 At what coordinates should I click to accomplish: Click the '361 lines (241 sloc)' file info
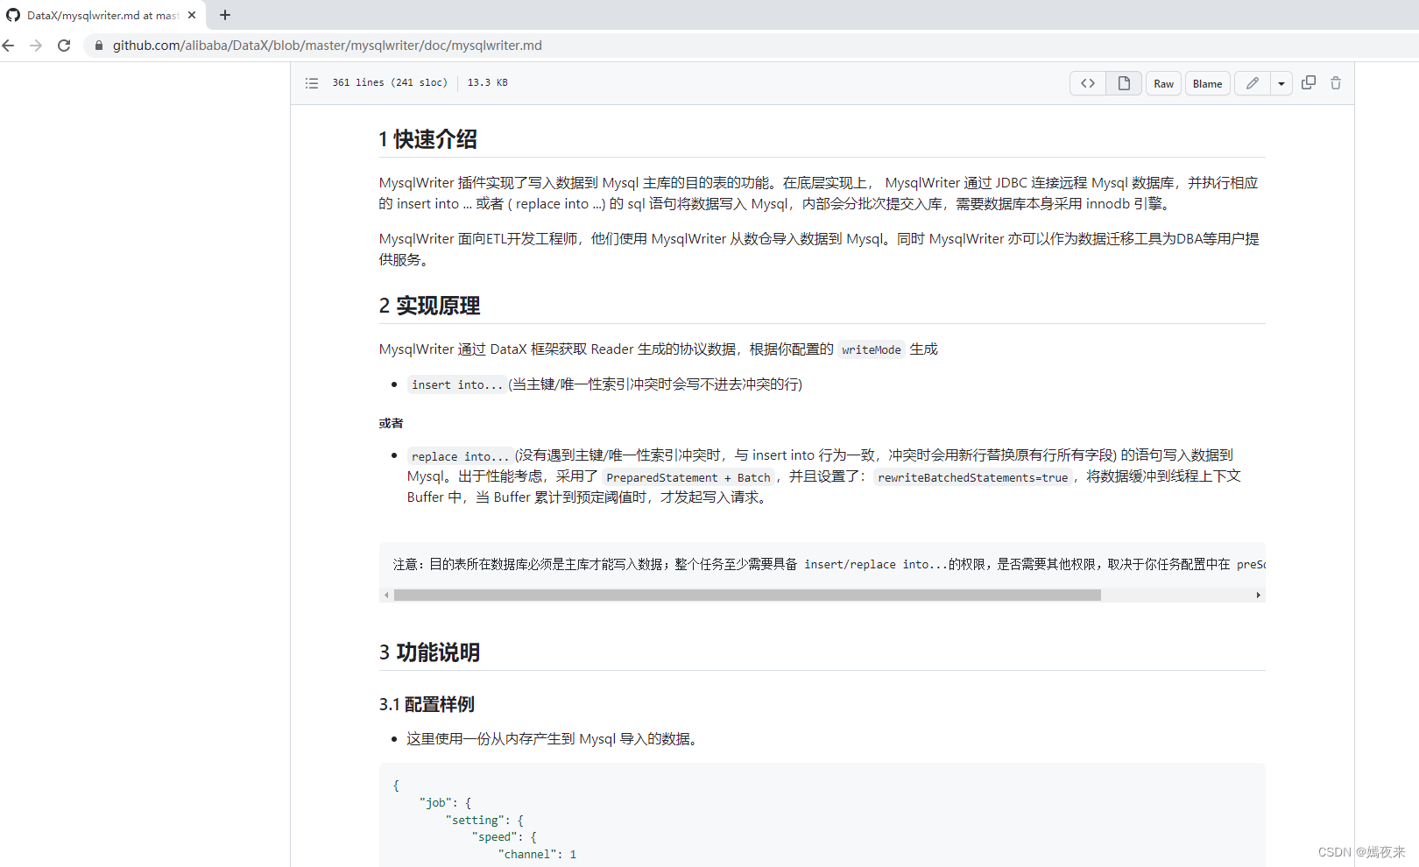coord(390,82)
